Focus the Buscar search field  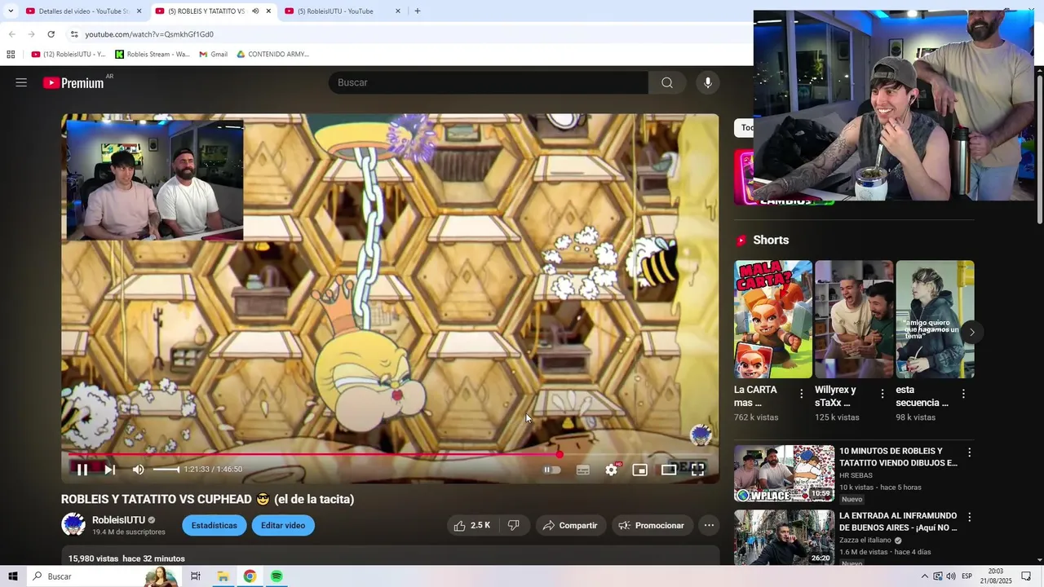point(488,82)
